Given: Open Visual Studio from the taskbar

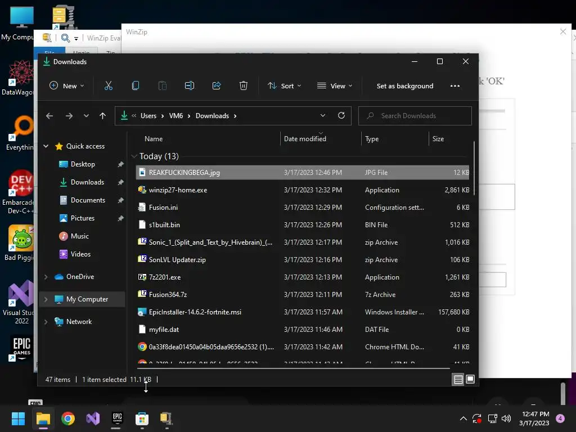Looking at the screenshot, I should point(93,418).
